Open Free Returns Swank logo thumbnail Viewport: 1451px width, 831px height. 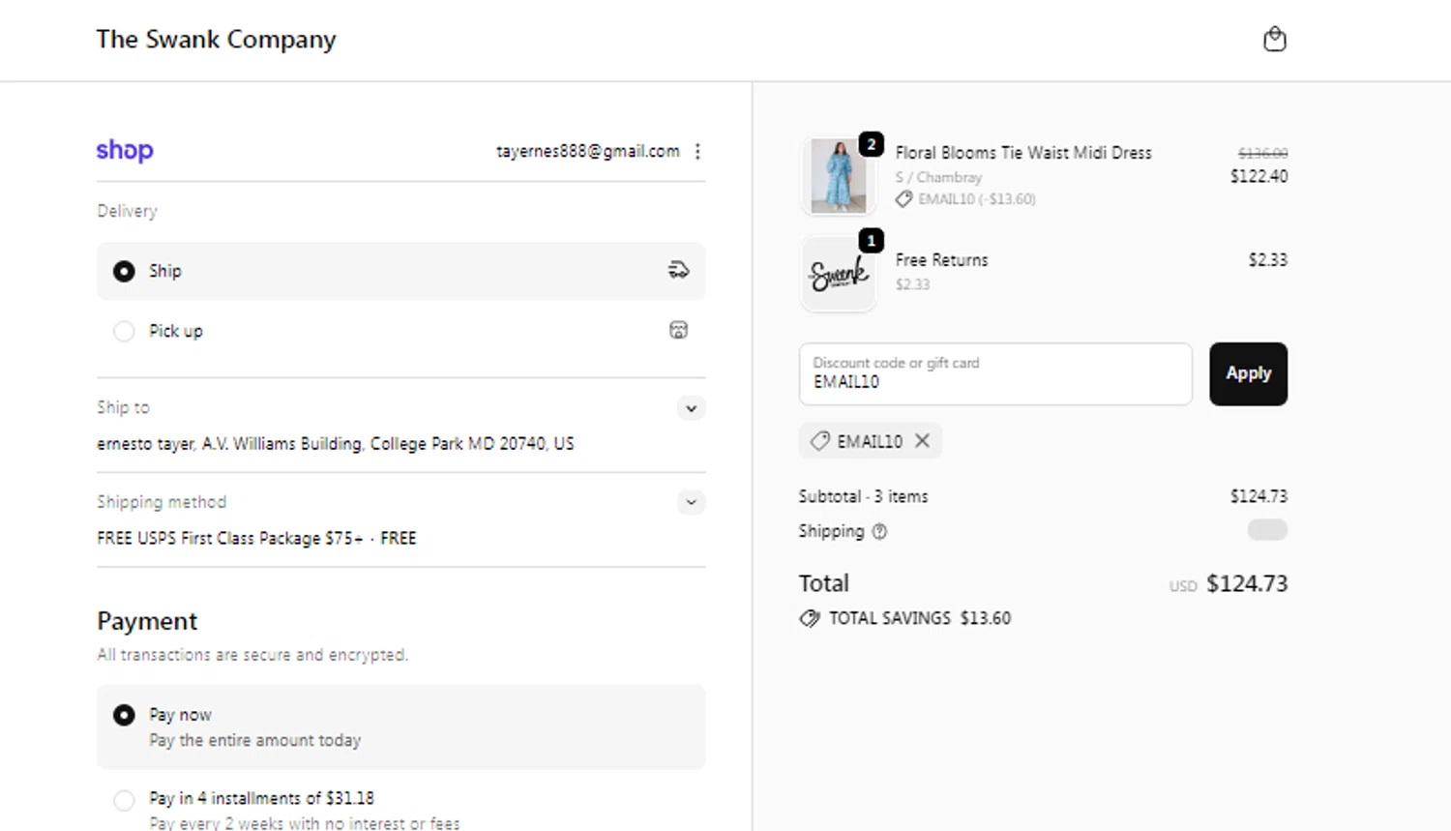pos(839,274)
